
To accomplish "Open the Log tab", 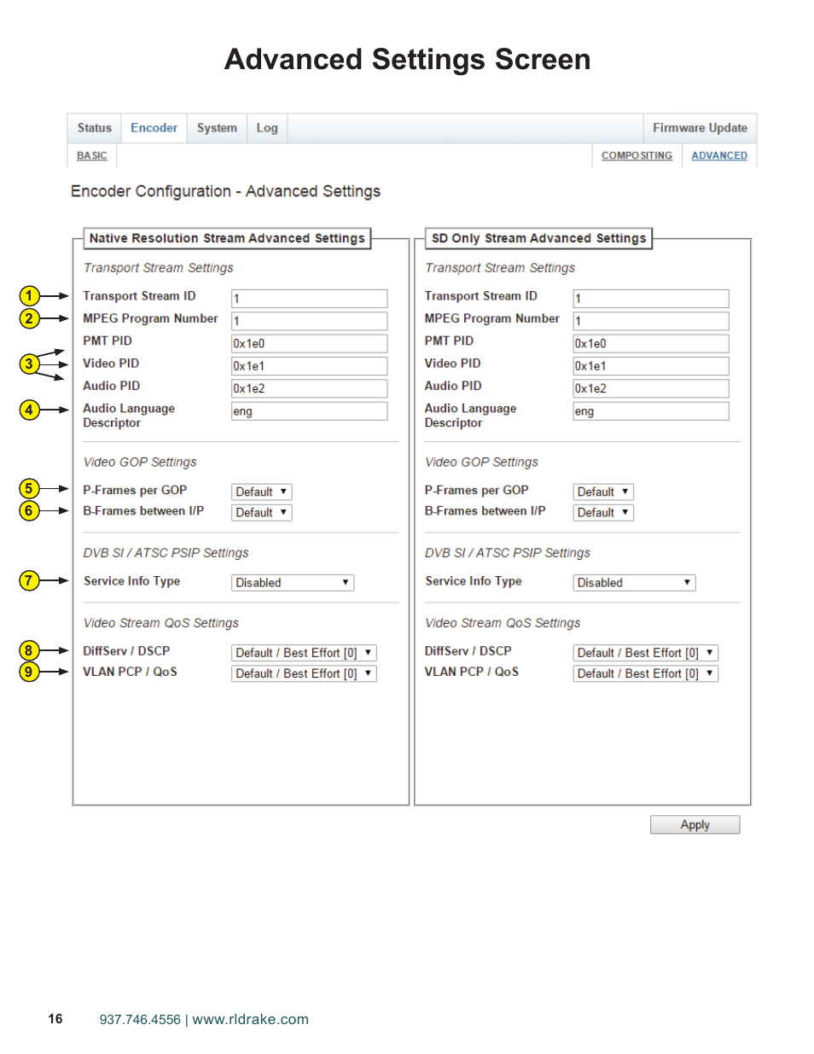I will click(267, 128).
